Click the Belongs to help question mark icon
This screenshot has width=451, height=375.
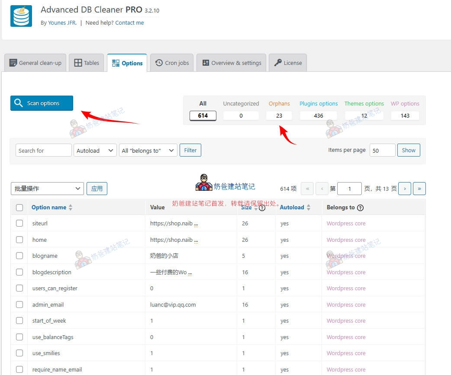[360, 208]
